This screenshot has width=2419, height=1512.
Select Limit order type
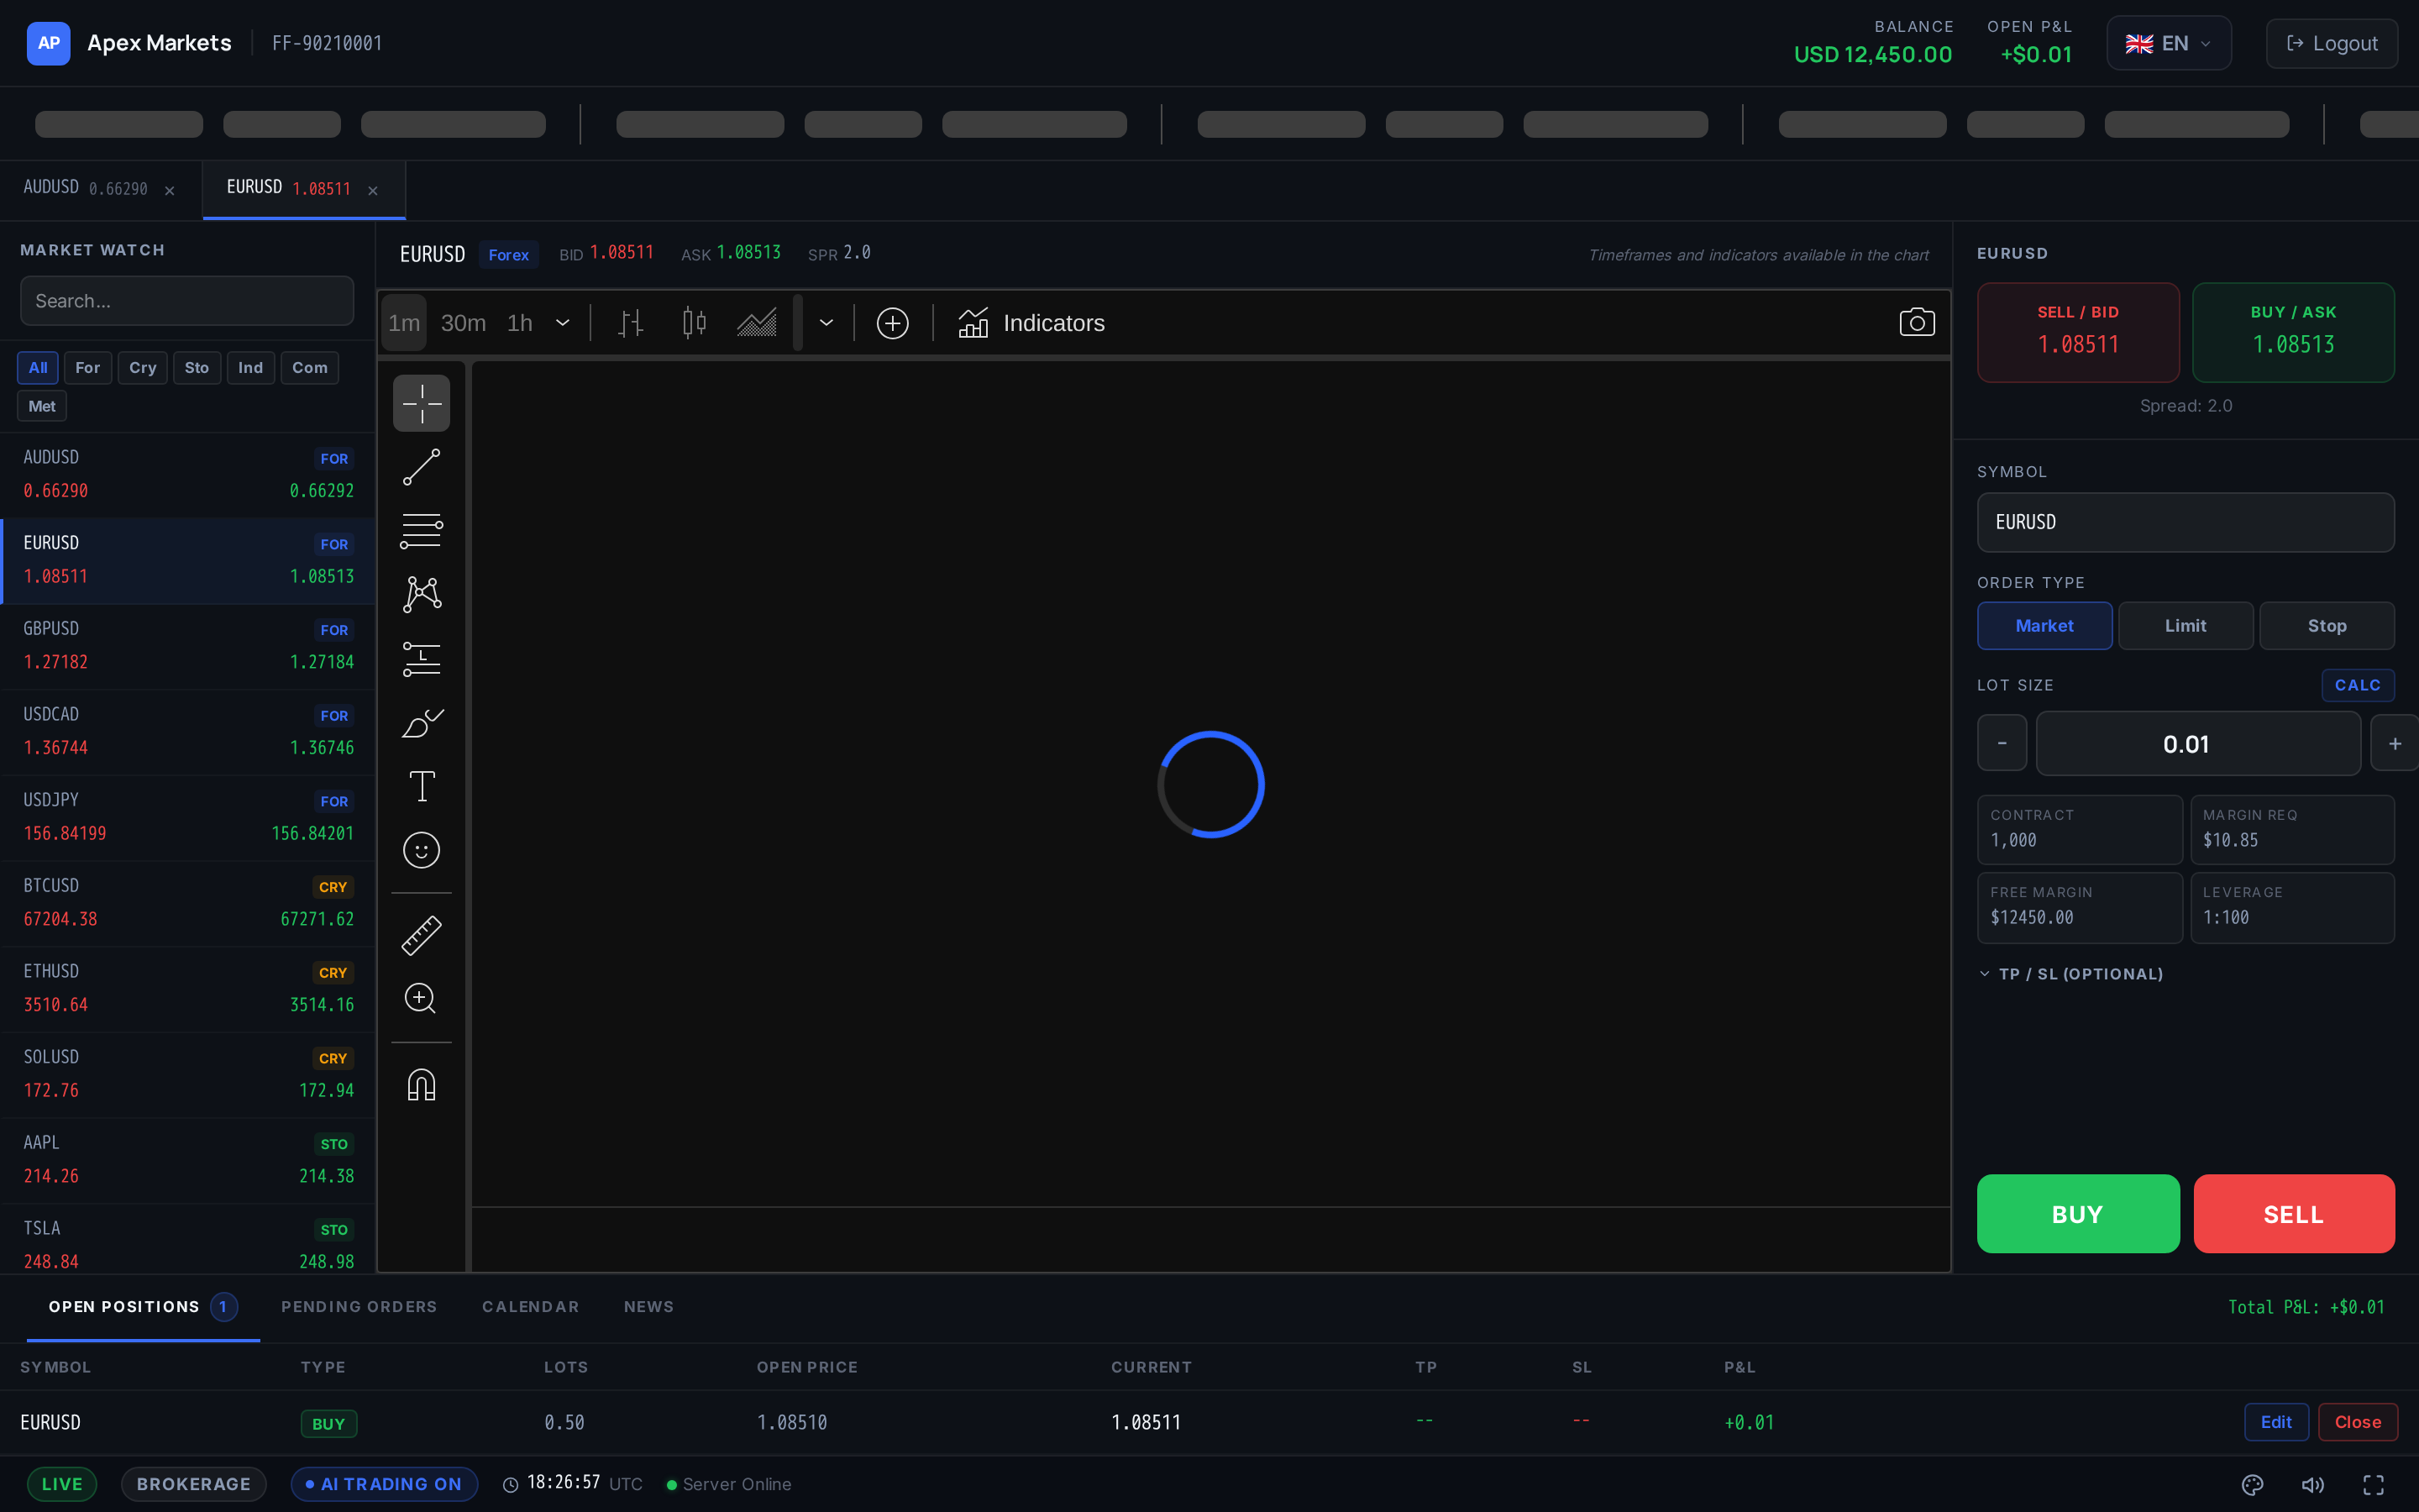tap(2185, 625)
